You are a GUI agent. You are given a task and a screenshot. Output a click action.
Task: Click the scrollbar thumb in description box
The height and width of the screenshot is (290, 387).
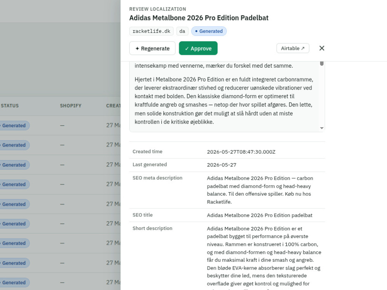click(322, 63)
